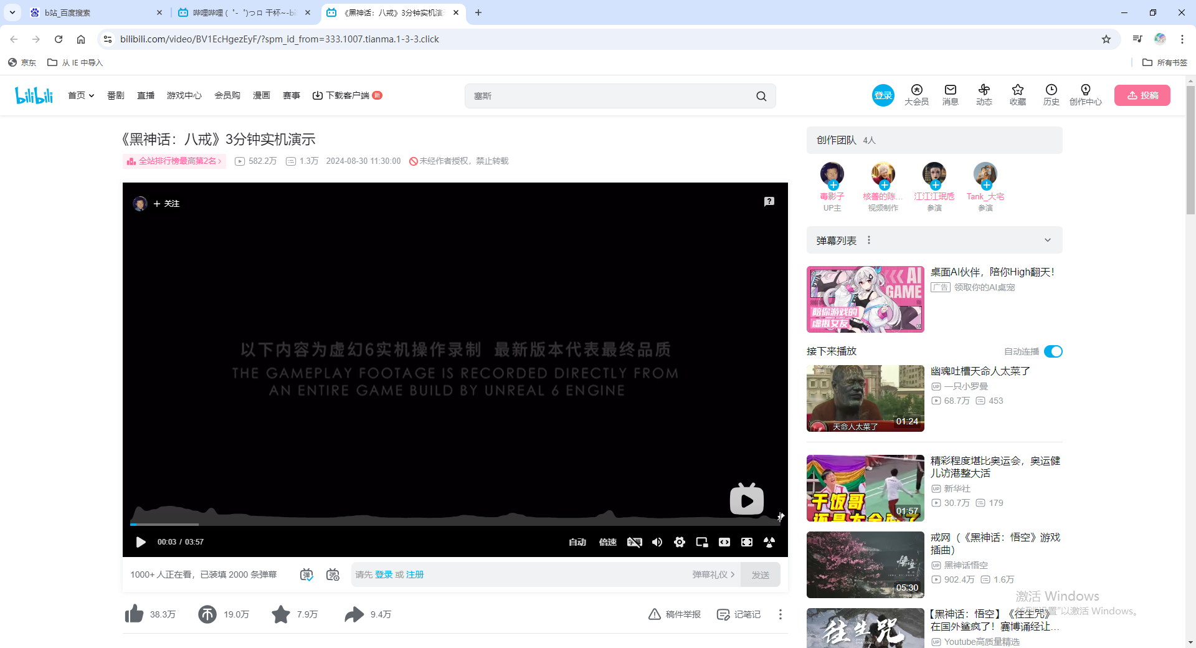The image size is (1196, 648).
Task: Open player settings gear icon
Action: pos(680,542)
